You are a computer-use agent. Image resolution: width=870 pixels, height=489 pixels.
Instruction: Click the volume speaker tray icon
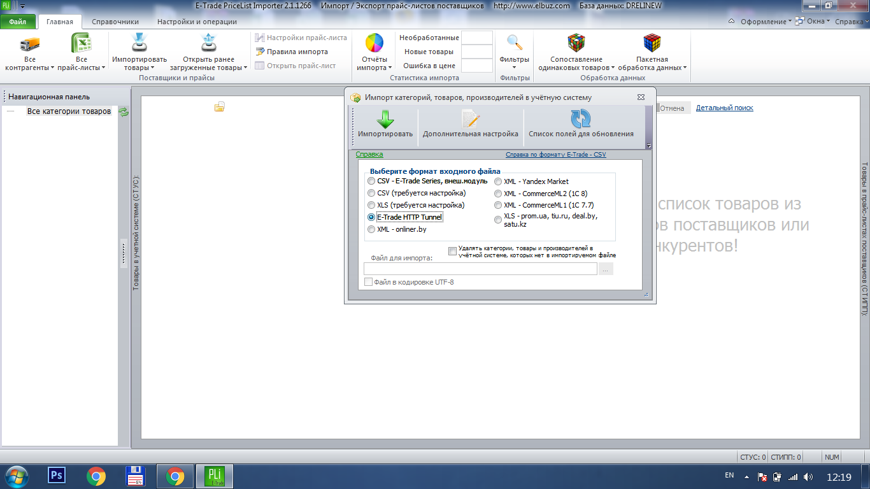[x=808, y=476]
